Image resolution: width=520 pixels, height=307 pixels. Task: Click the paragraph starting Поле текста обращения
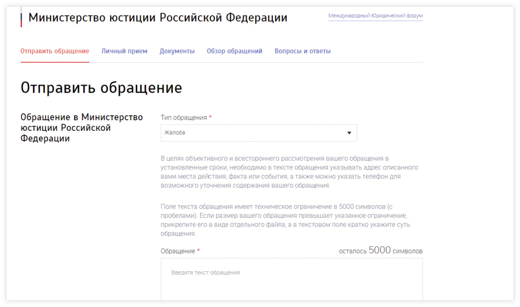tap(285, 220)
